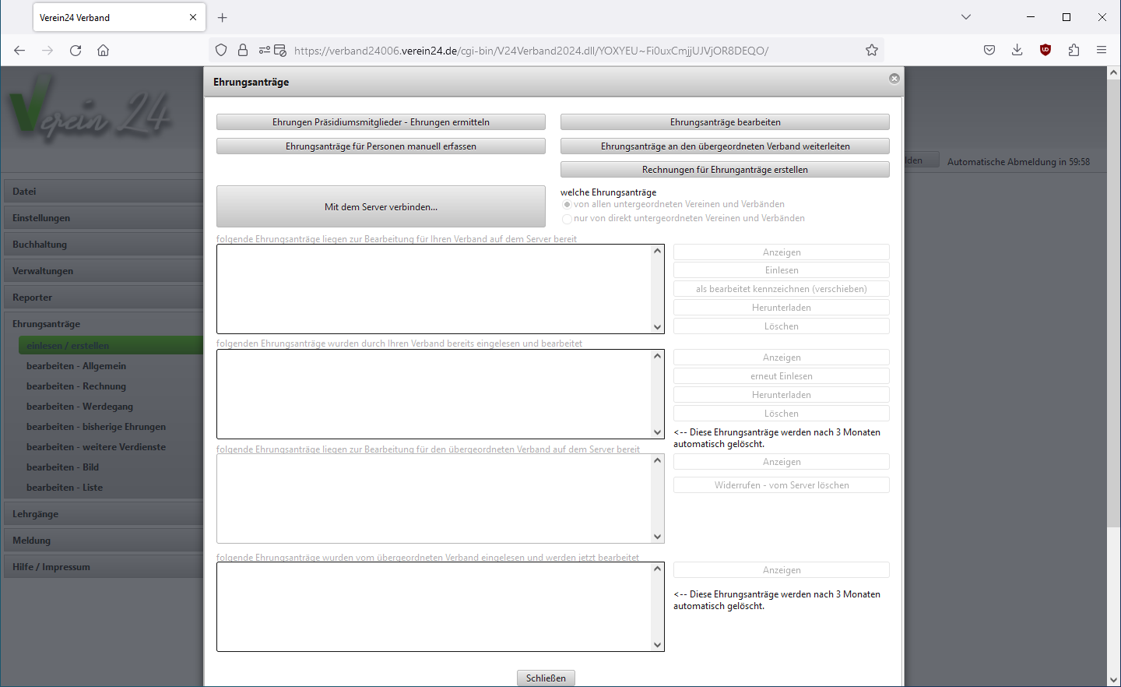Open a new browser tab
The width and height of the screenshot is (1121, 687).
coord(223,17)
